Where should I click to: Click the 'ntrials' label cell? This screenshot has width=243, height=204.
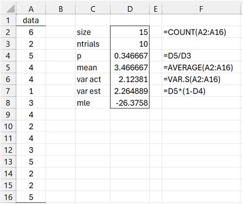pyautogui.click(x=93, y=44)
